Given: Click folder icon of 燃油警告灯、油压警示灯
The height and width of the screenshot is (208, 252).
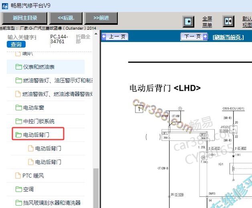Looking at the screenshot, I should [x=19, y=80].
